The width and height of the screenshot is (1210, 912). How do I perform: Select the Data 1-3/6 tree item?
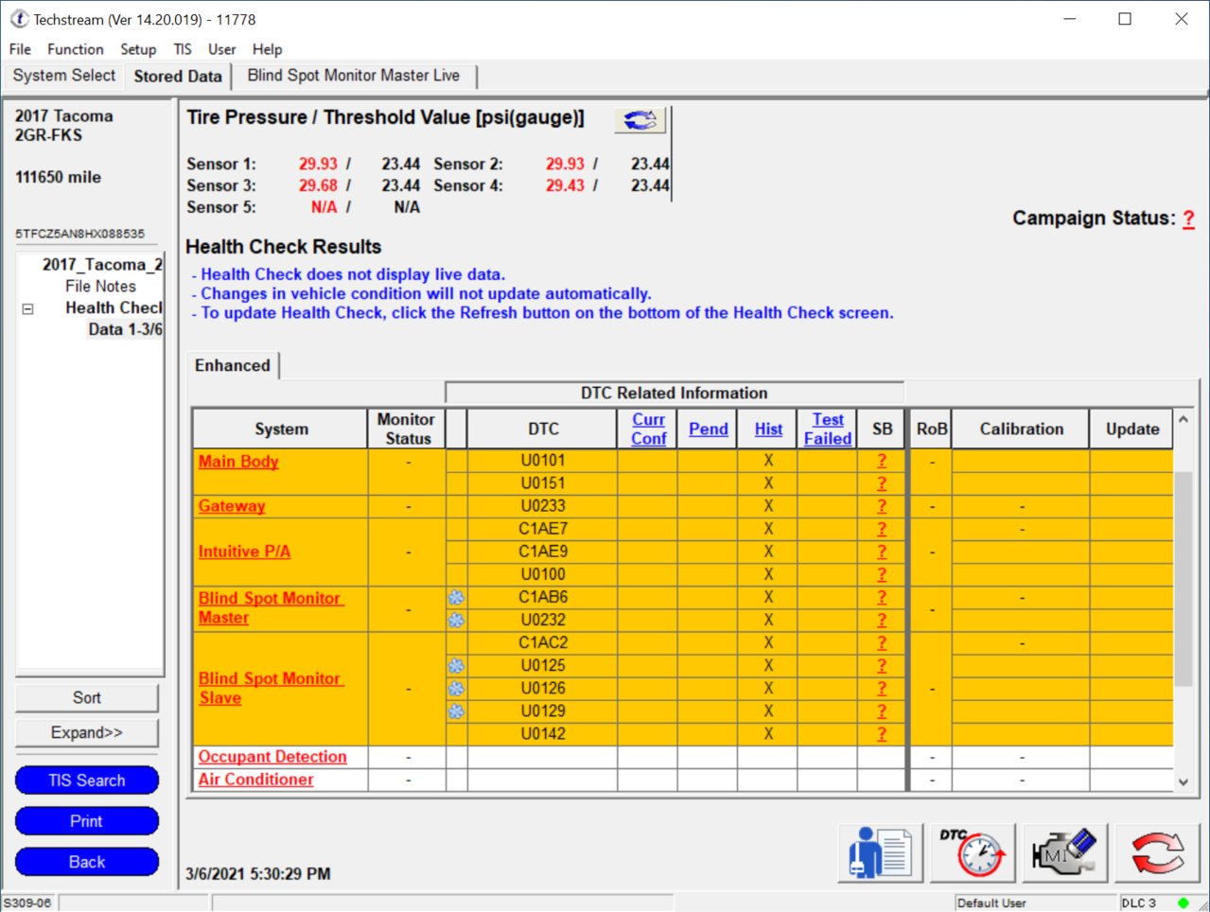[x=125, y=330]
